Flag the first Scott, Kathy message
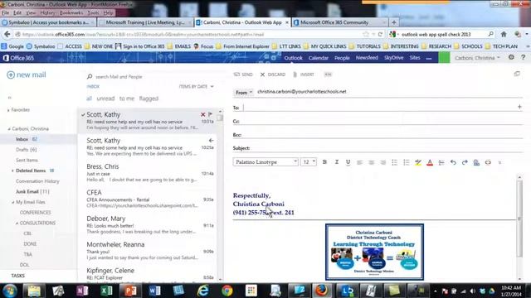 [210, 114]
